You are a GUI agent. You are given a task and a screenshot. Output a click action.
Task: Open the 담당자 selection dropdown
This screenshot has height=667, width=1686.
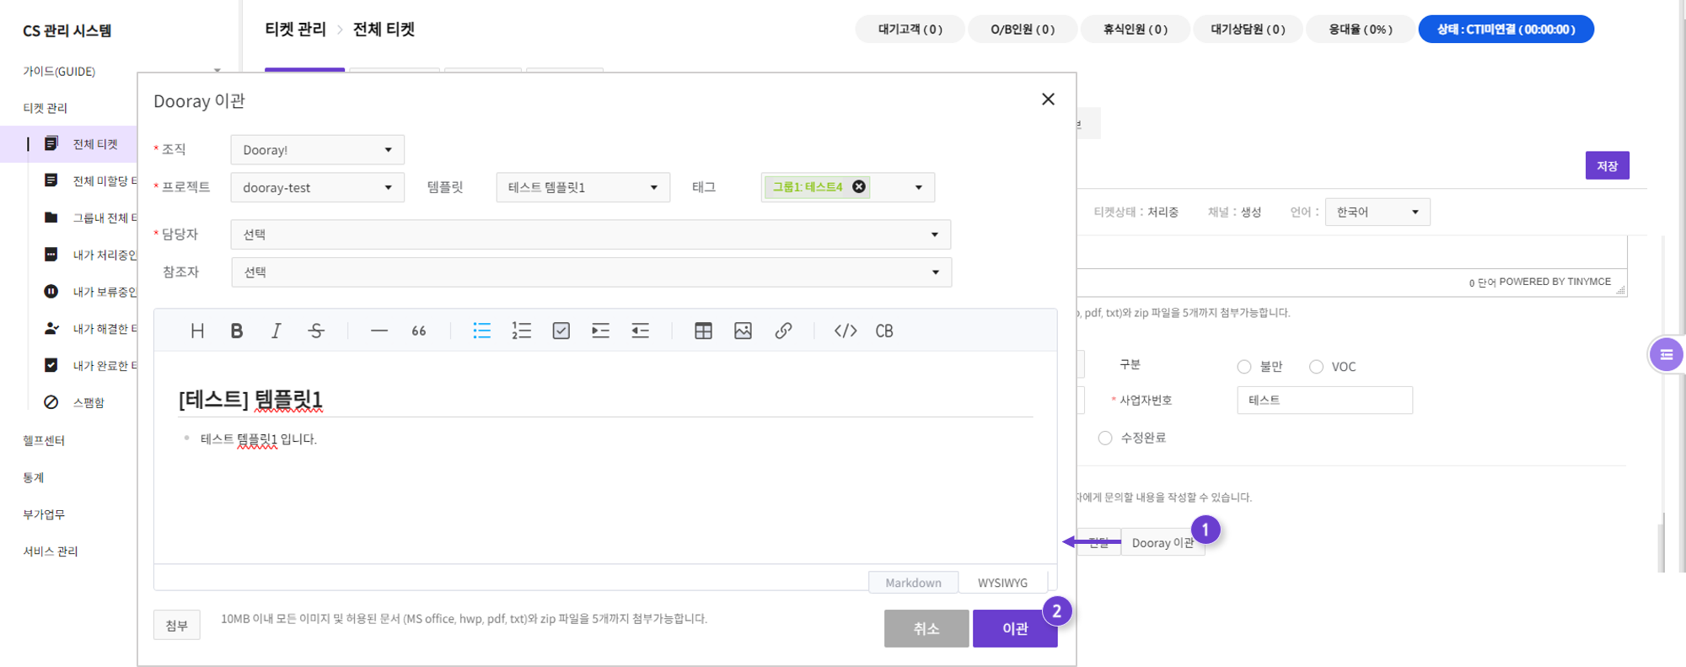(x=590, y=234)
